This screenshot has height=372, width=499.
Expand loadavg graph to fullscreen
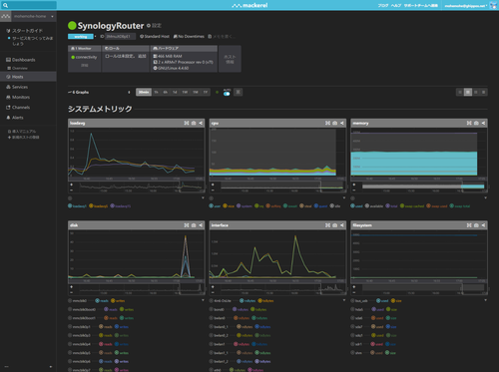coord(187,123)
